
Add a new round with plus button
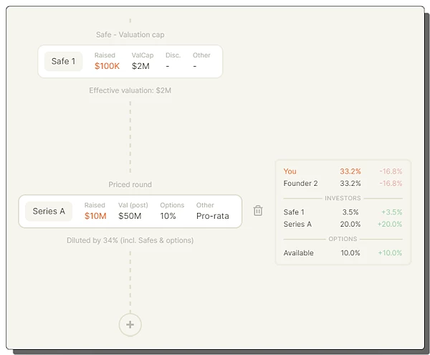[130, 324]
